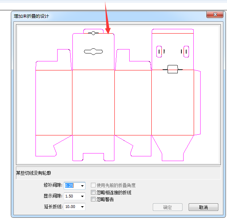Click the 某些切线没有轮廓 warning message
Viewport: 227px width, 221px height.
tap(33, 173)
